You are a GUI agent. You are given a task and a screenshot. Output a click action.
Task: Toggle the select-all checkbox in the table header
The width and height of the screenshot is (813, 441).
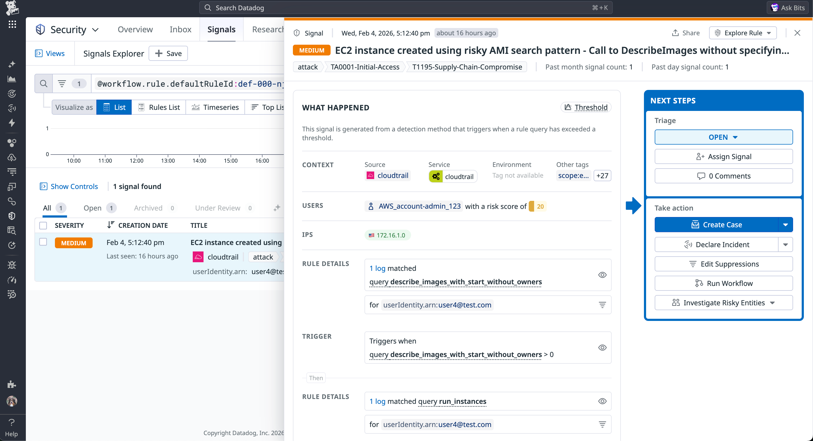[x=43, y=225]
